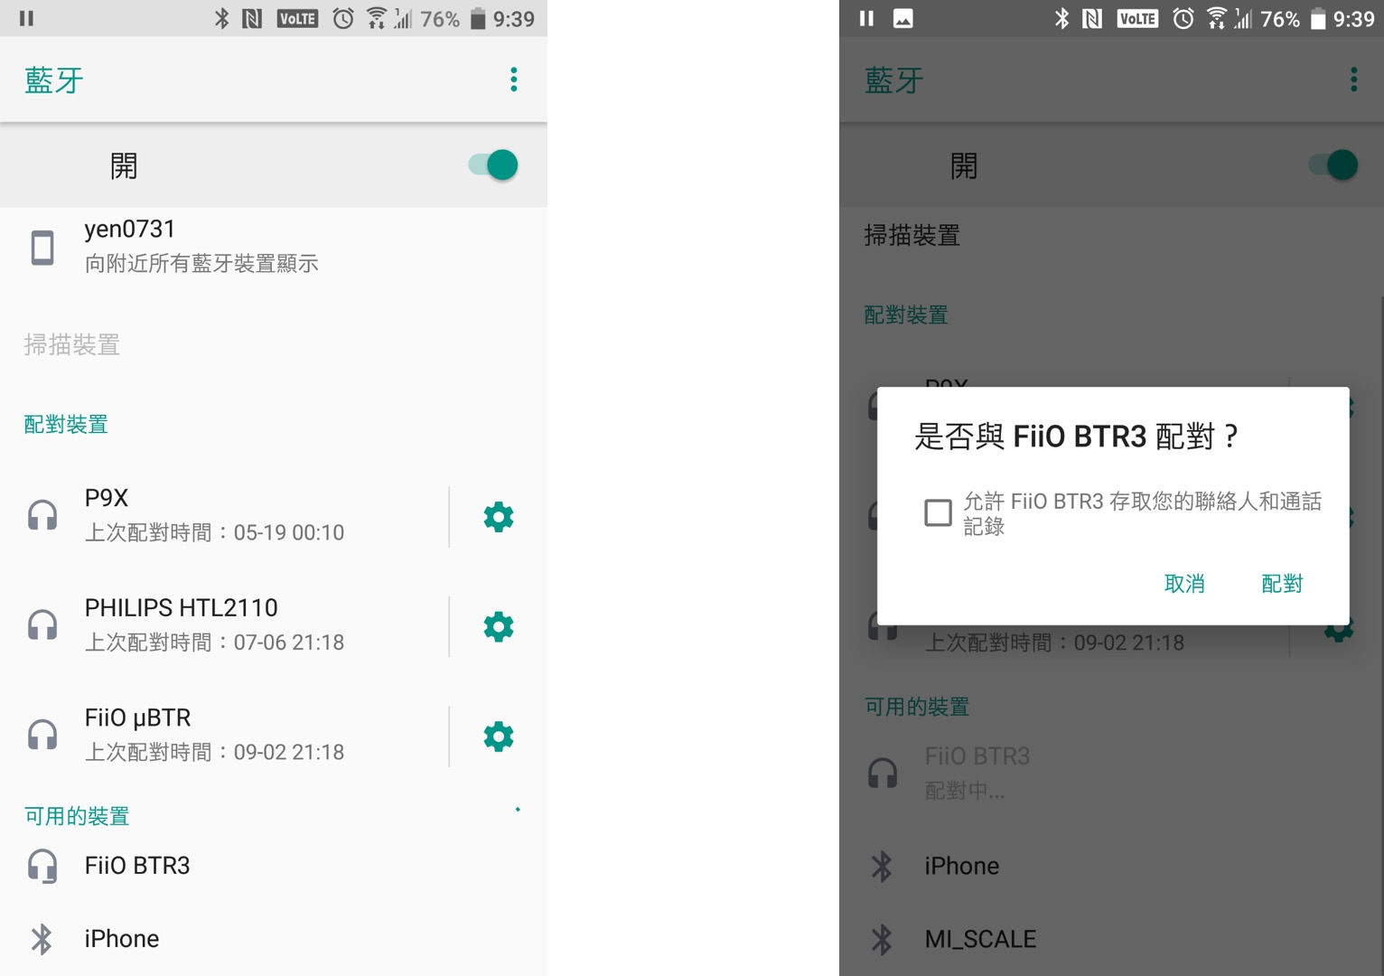The height and width of the screenshot is (976, 1384).
Task: Select MI_SCALE device on right screen
Action: pyautogui.click(x=1111, y=939)
